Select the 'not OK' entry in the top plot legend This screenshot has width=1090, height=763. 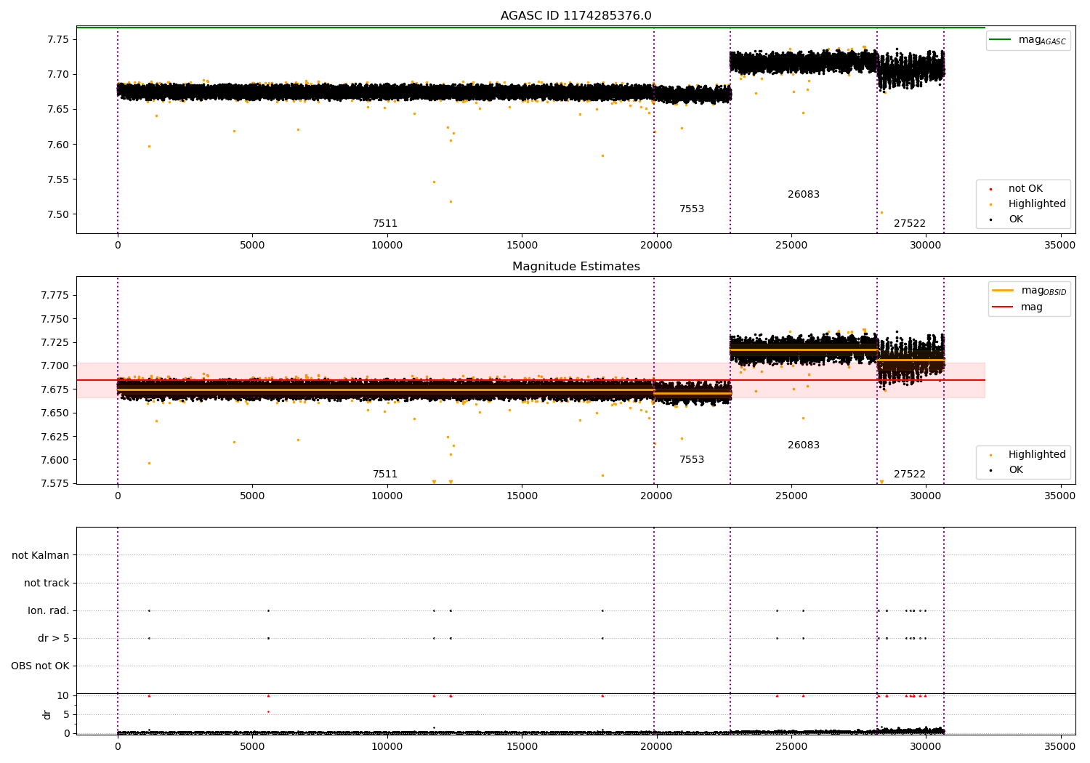pyautogui.click(x=1025, y=189)
